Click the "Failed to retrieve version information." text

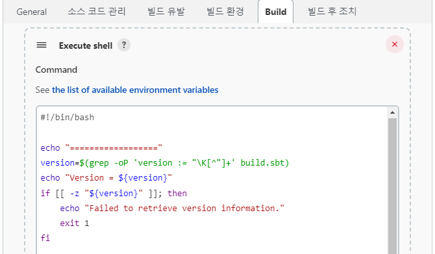184,208
